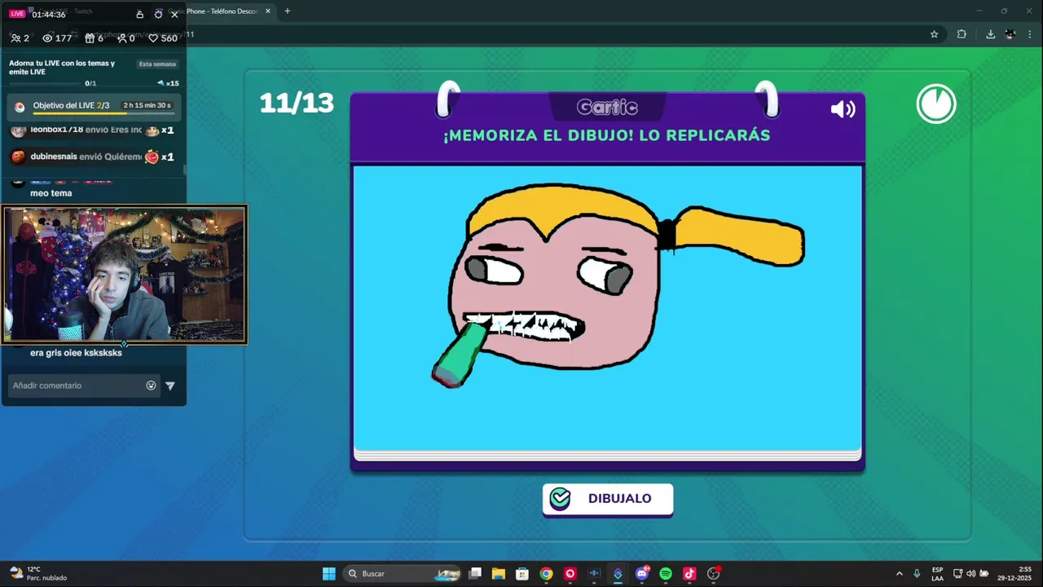Click the dubinesnais gift notification row
Screen dimensions: 1043x587
94,157
